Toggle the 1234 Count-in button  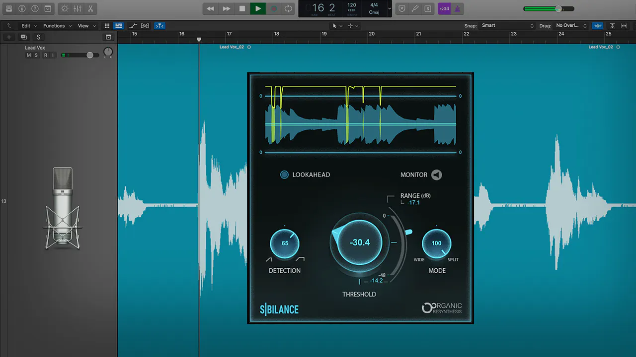click(444, 8)
